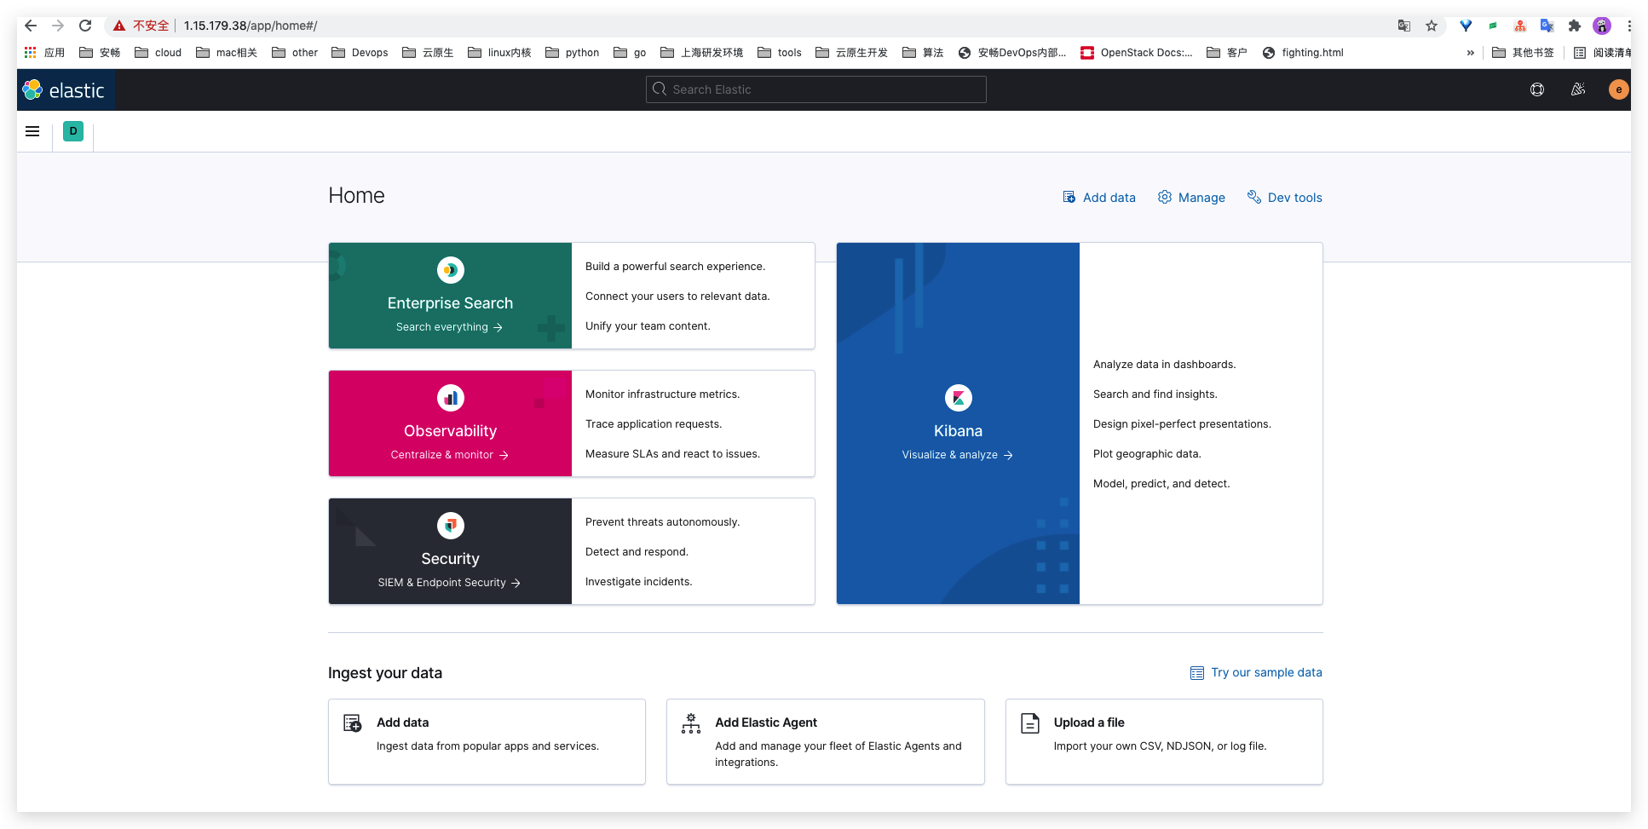Open the Manage link with gear
Viewport: 1648px width, 829px height.
coord(1191,198)
